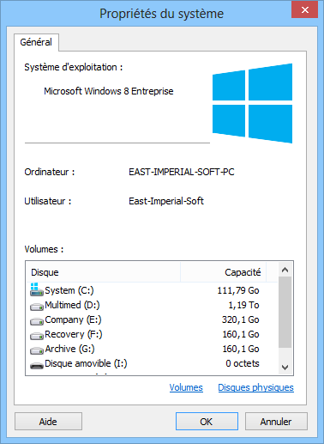Click Microsoft Windows 8 Entreprise text

pyautogui.click(x=109, y=91)
